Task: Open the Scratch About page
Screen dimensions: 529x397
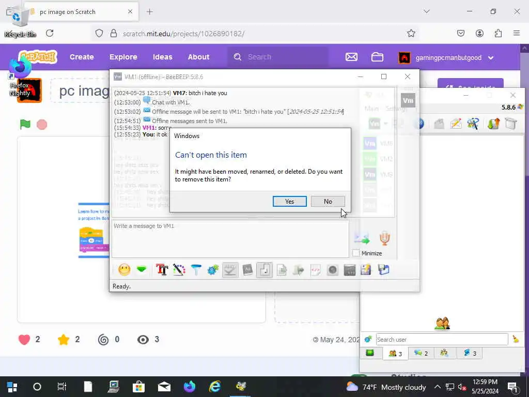Action: tap(199, 57)
